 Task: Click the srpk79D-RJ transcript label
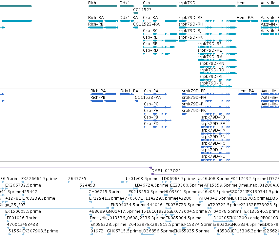pyautogui.click(x=190, y=31)
